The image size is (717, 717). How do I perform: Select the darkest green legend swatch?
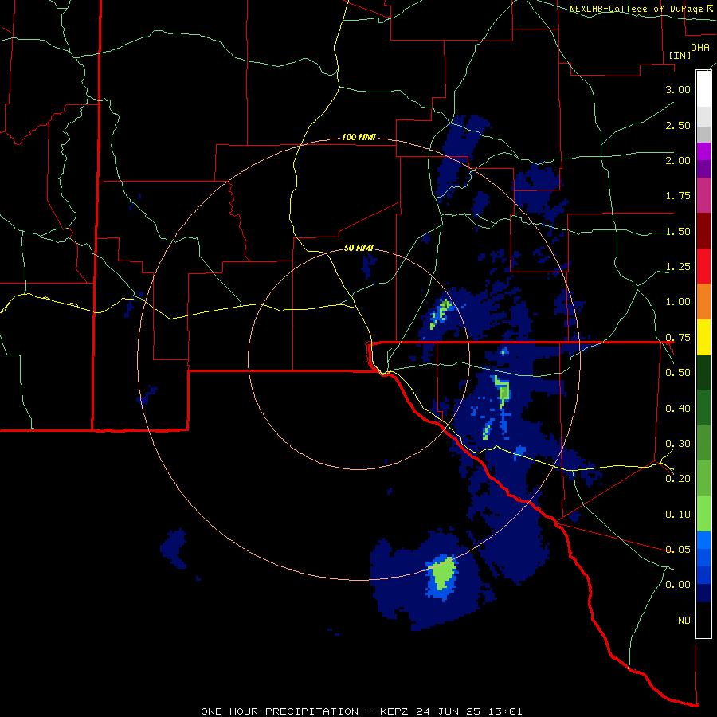[x=703, y=372]
